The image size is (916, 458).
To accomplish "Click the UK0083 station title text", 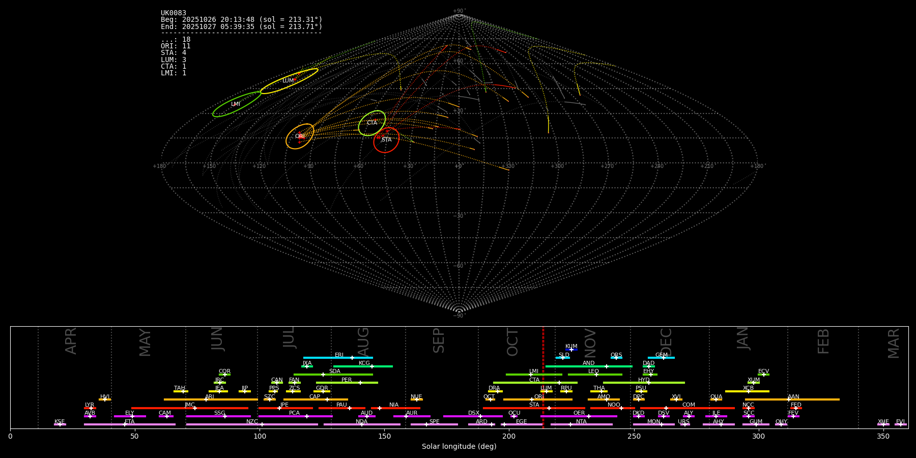I will pyautogui.click(x=174, y=13).
